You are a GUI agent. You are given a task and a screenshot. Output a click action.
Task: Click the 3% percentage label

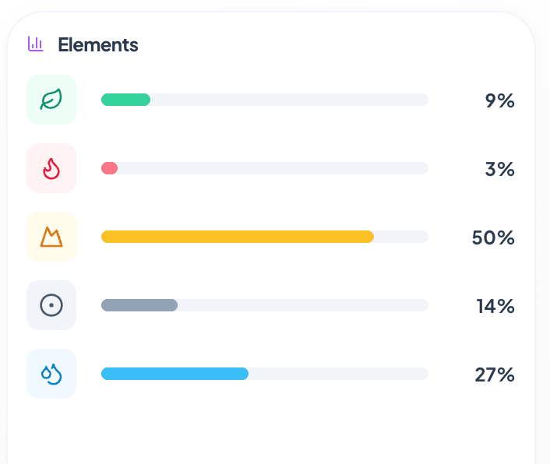(x=500, y=169)
